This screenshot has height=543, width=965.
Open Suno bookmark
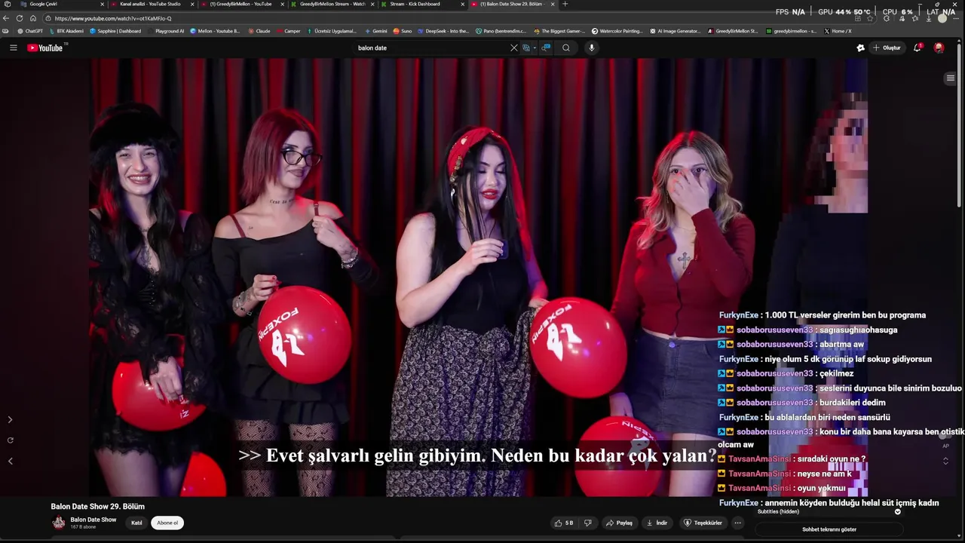403,31
